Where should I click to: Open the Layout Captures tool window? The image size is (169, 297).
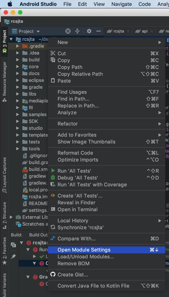tap(4, 175)
